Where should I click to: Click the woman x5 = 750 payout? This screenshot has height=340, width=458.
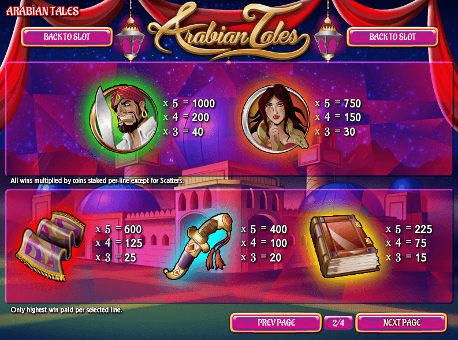[338, 103]
